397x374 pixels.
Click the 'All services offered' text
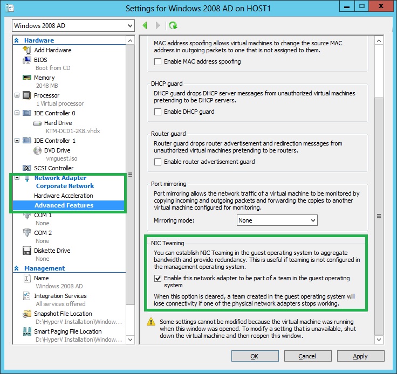[x=60, y=304]
